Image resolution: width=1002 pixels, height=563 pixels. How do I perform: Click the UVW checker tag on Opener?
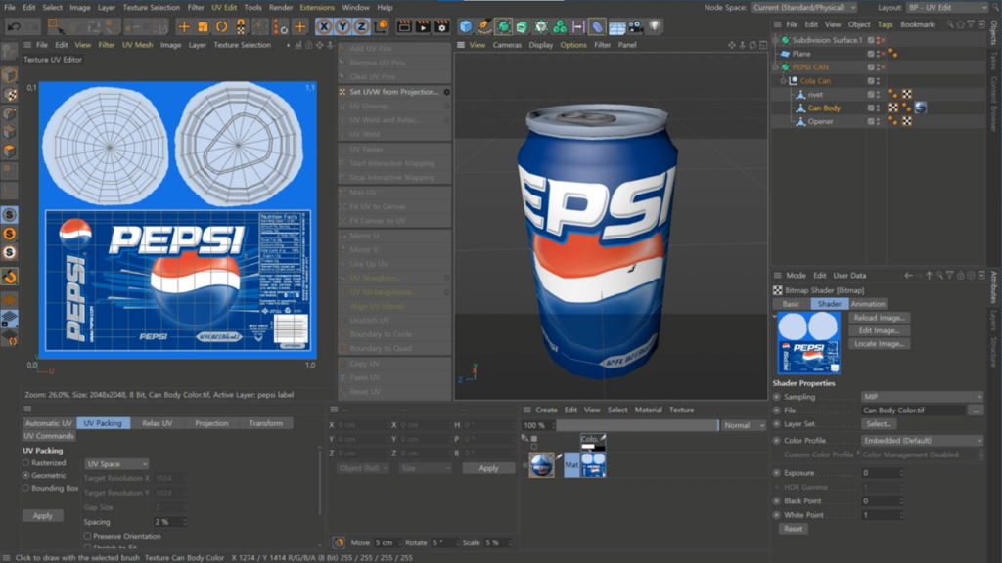click(907, 121)
